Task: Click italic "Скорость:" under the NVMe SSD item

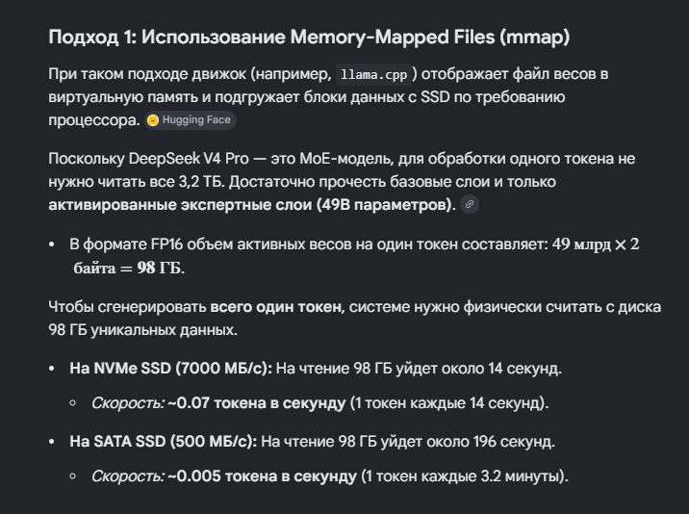Action: tap(128, 403)
